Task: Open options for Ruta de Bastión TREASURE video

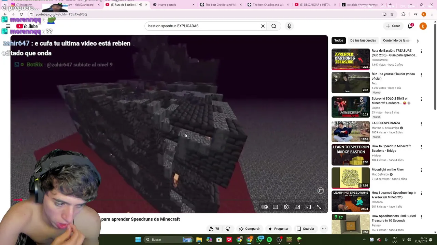Action: coord(421,51)
